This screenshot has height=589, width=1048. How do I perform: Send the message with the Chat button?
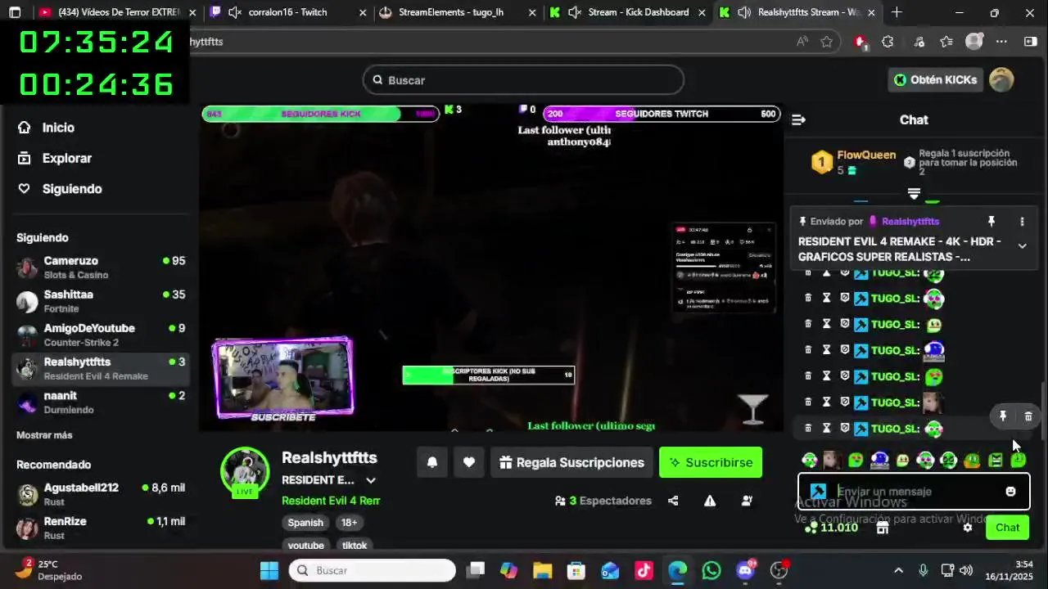tap(1007, 528)
